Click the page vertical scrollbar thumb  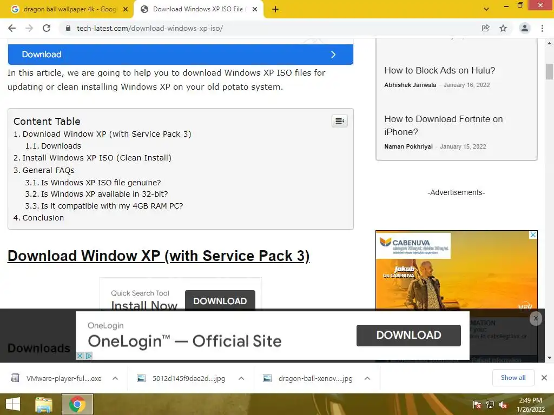pos(549,72)
